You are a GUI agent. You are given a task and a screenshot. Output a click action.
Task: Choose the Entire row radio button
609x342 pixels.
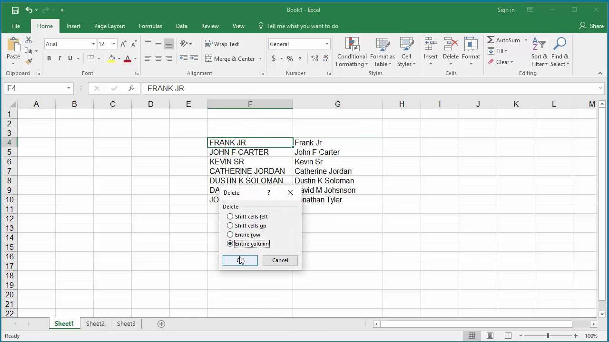pos(244,235)
